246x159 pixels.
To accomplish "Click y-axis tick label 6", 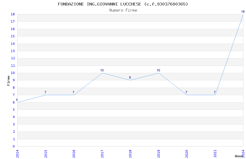I will [x=14, y=102].
